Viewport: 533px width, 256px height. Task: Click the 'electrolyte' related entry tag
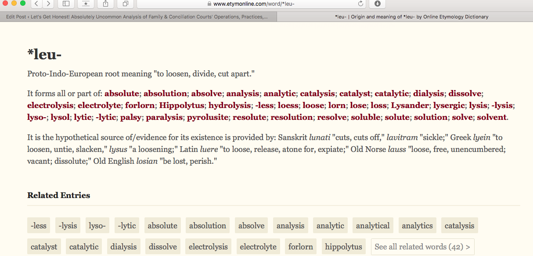coord(258,247)
